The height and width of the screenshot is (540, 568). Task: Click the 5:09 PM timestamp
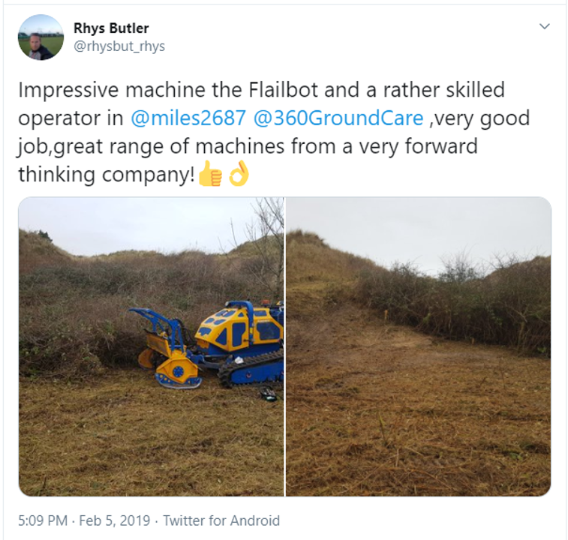tap(43, 520)
